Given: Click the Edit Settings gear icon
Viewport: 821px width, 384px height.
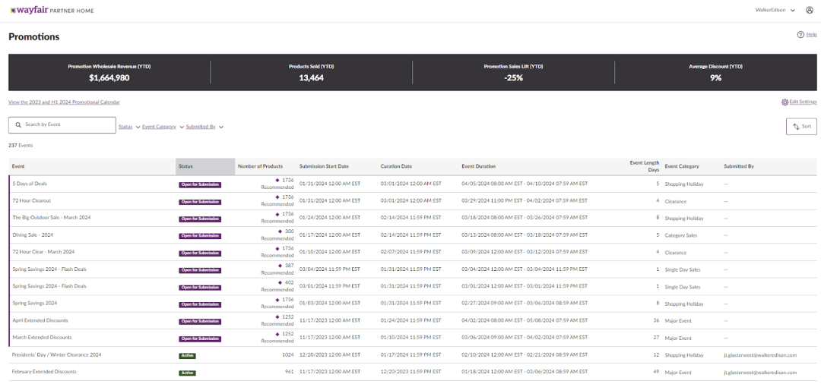Looking at the screenshot, I should (785, 102).
